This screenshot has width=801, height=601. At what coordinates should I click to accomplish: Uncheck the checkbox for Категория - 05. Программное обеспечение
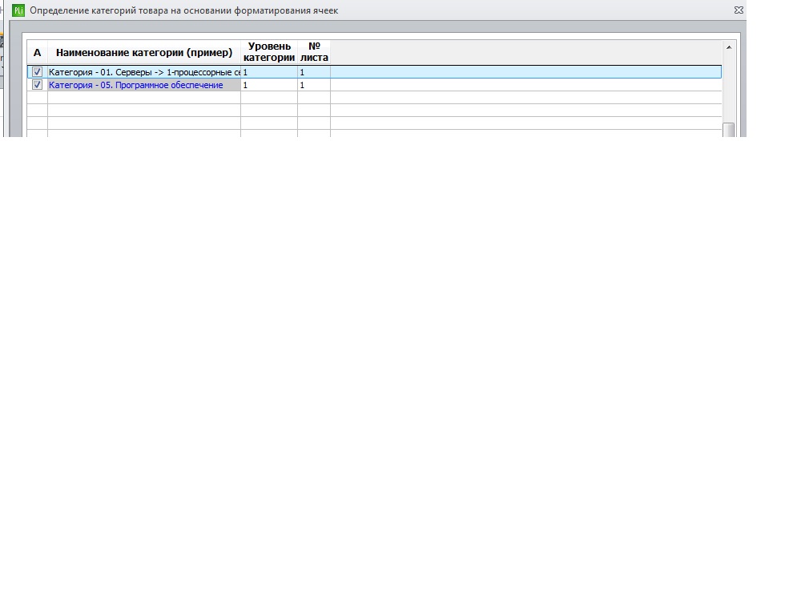point(37,85)
